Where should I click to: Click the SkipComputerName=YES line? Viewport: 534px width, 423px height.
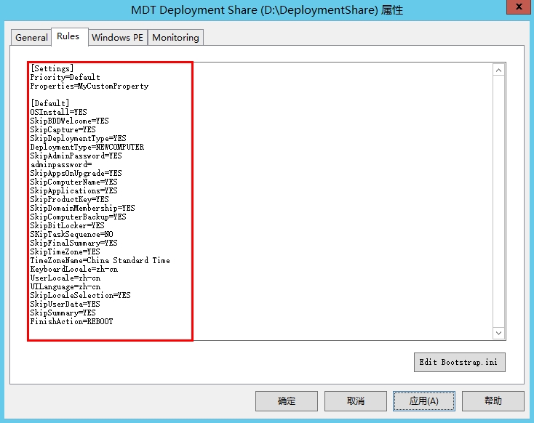[74, 182]
